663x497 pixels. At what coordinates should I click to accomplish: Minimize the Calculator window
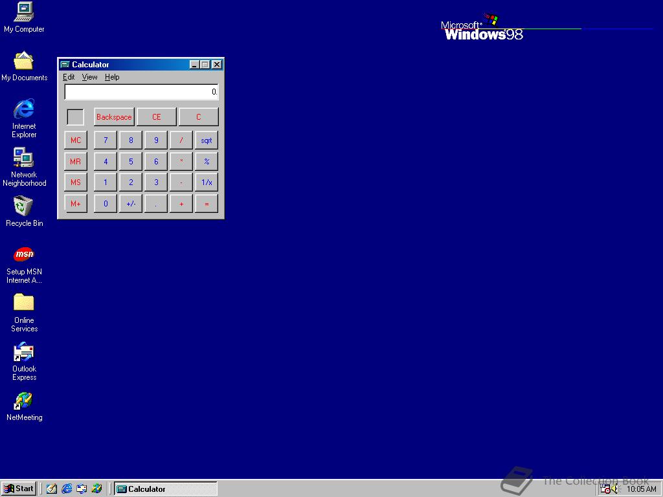coord(194,64)
